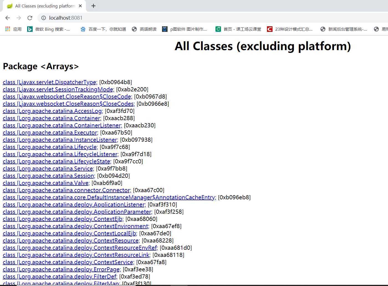Open the connector.Connector class link
Viewport: 388px width, 286px height.
[x=67, y=190]
